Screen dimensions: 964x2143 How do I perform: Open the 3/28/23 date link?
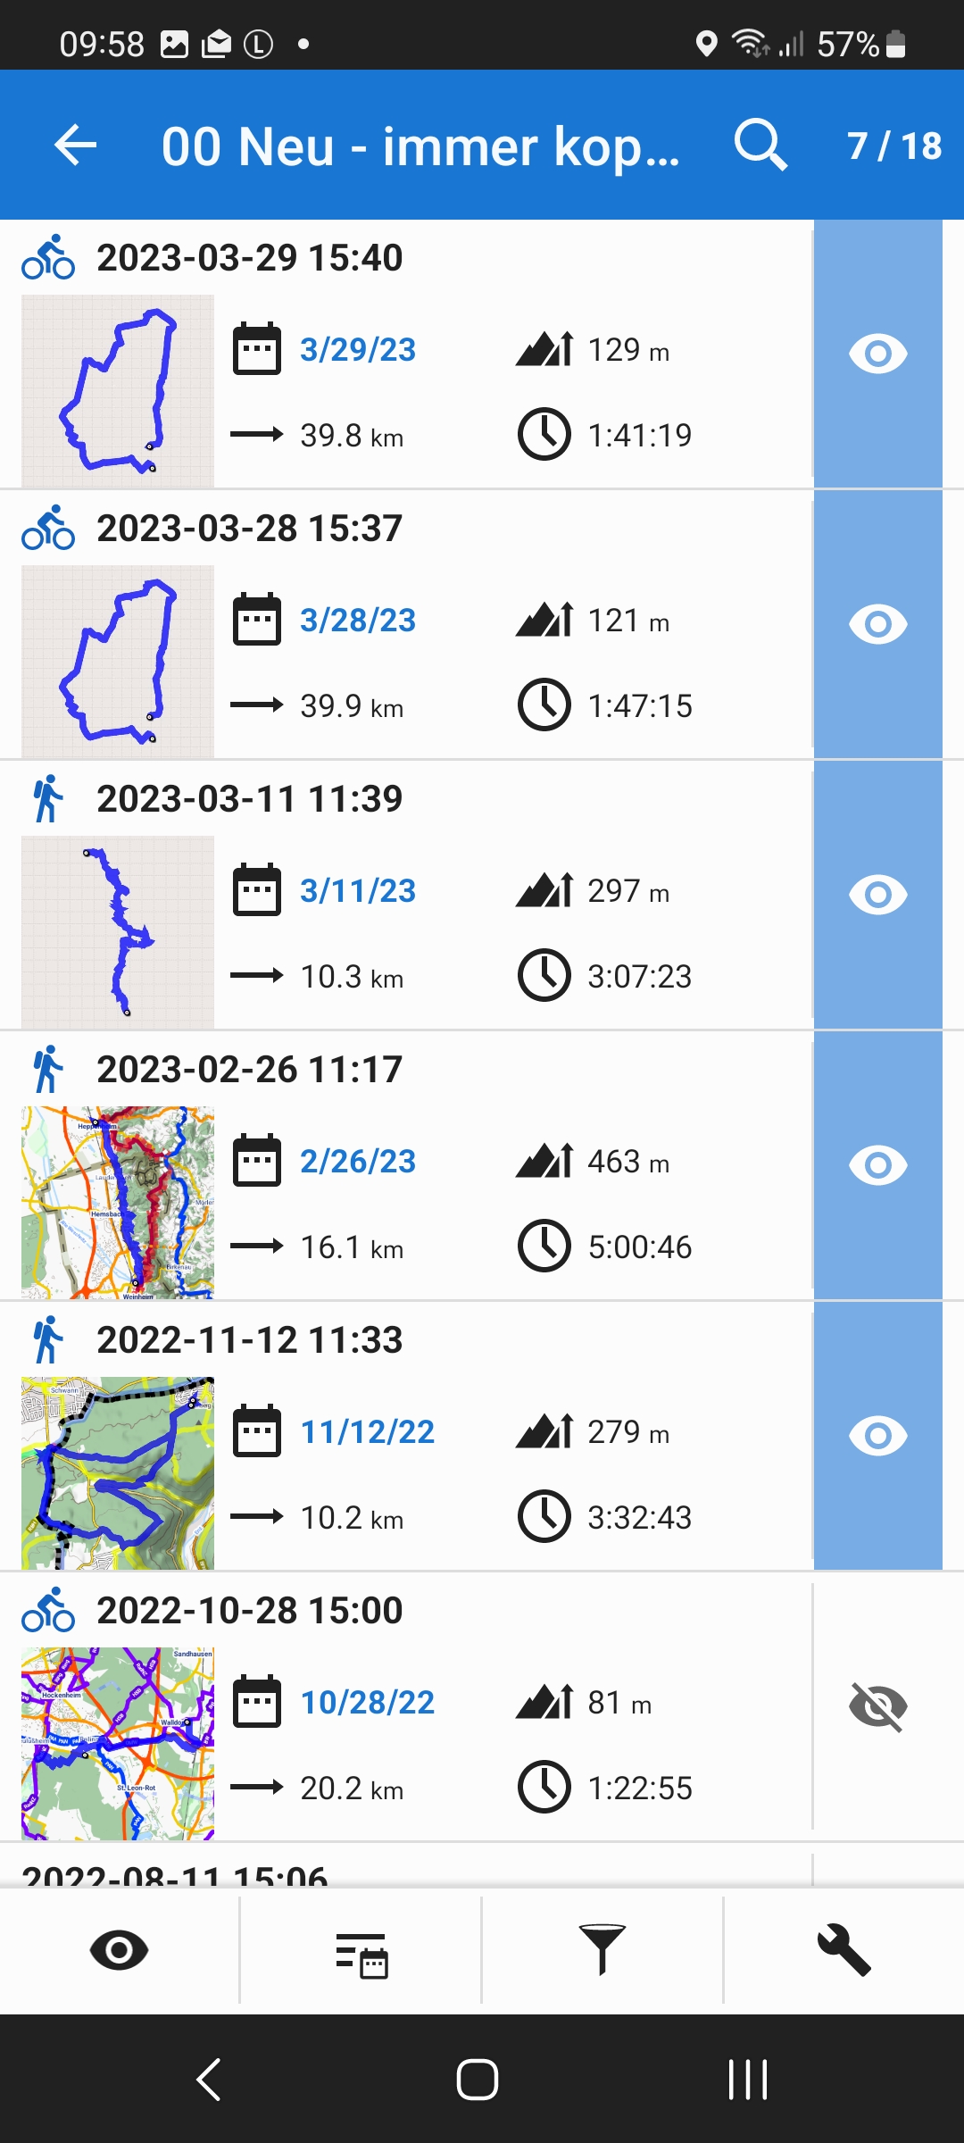pyautogui.click(x=358, y=621)
